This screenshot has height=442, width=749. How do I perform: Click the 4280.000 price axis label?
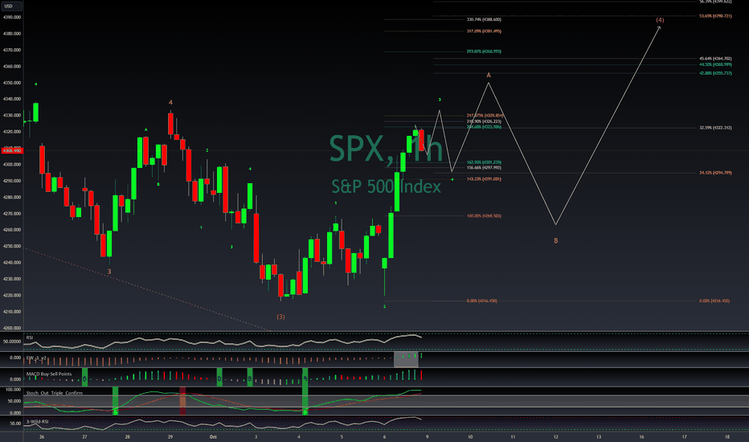pos(12,197)
